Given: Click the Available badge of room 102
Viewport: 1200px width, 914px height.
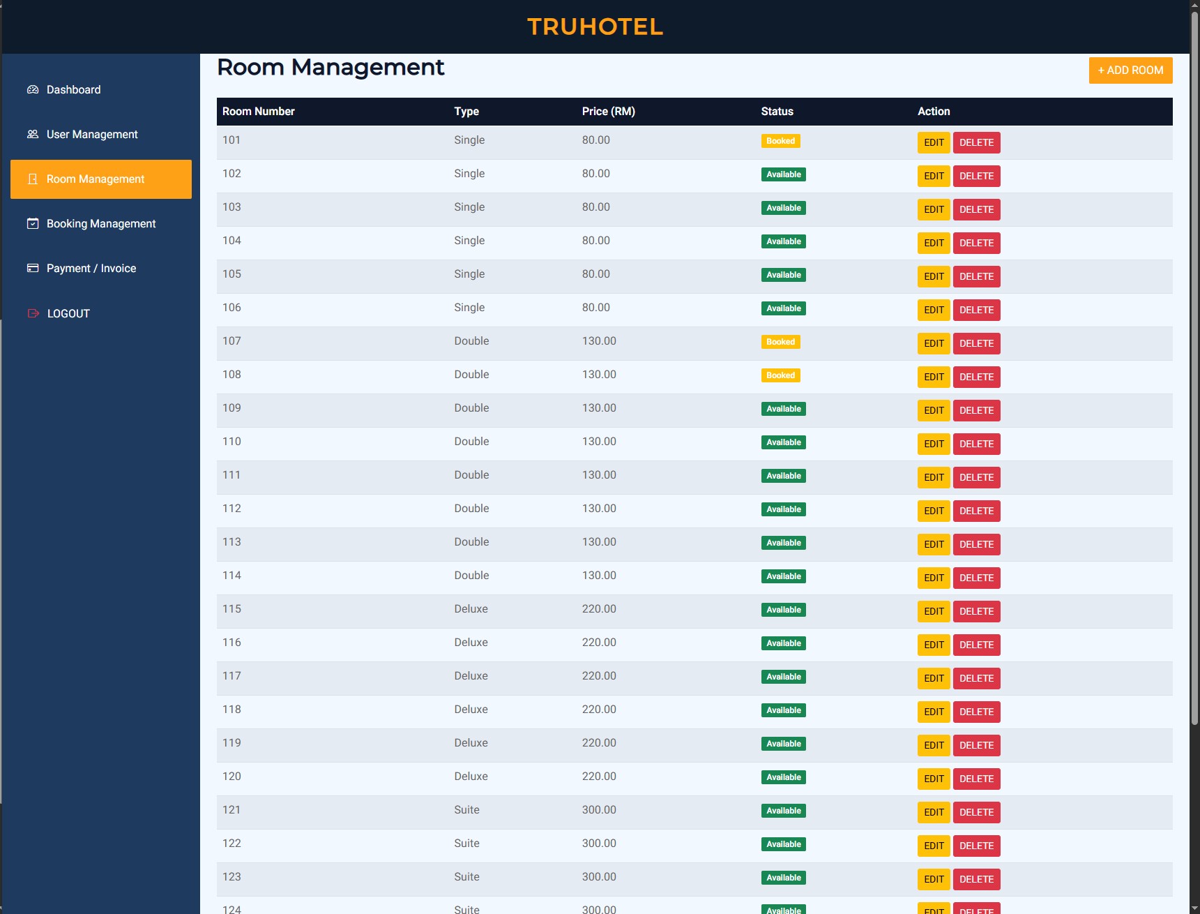Looking at the screenshot, I should [x=783, y=175].
